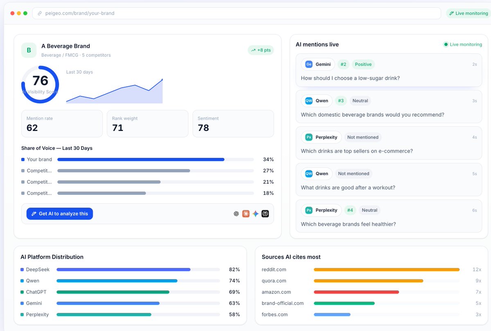Click the Positive sentiment badge
The height and width of the screenshot is (331, 491).
363,64
